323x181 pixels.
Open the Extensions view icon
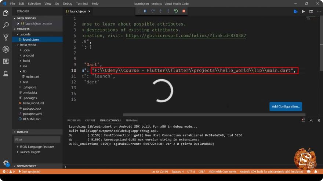click(6, 61)
